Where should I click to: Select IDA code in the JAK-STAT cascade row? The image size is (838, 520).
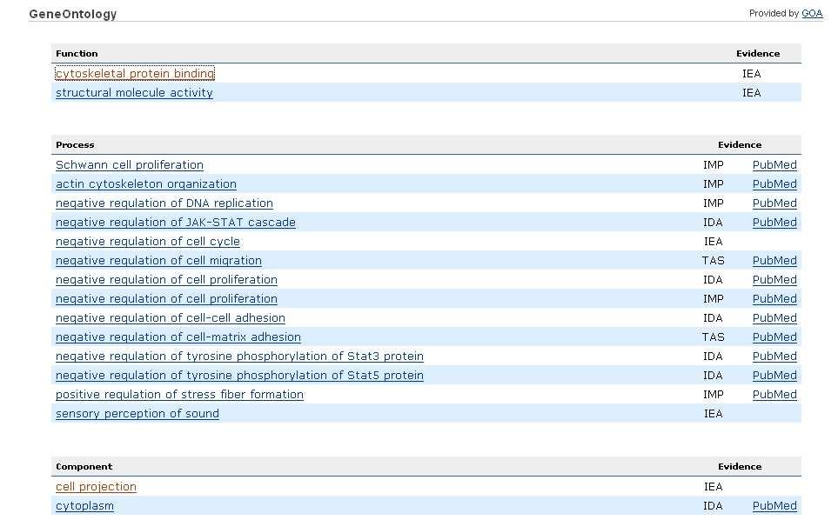[x=713, y=223]
